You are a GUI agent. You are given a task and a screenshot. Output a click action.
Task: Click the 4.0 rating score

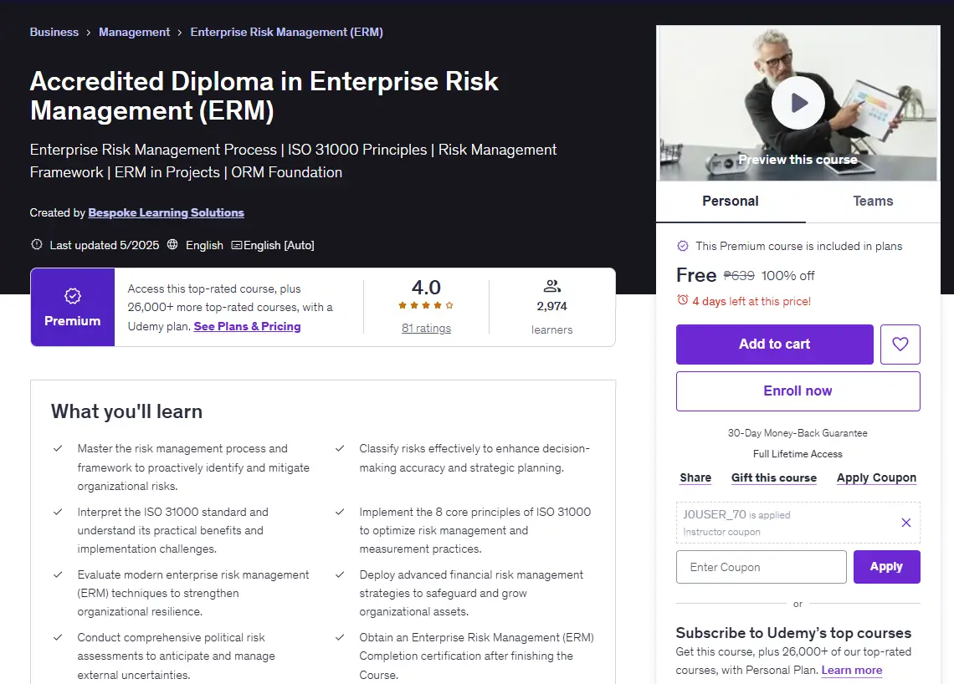coord(426,287)
